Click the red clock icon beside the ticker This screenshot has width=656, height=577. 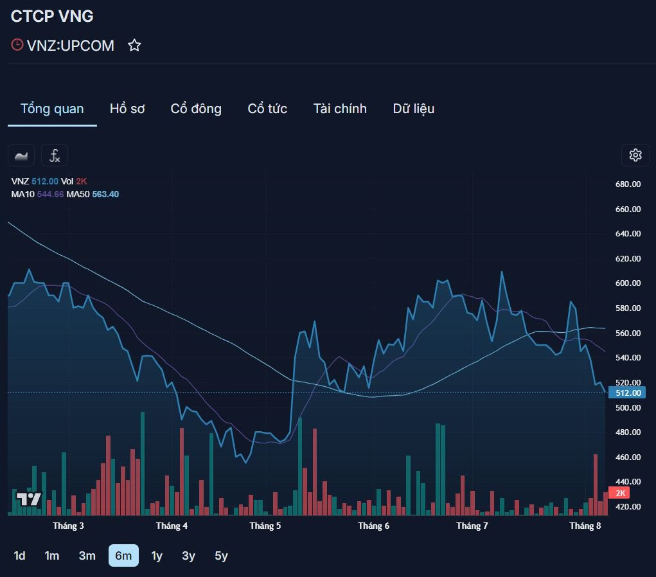click(17, 45)
